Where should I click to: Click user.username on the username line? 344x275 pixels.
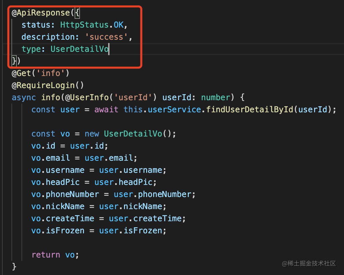point(133,170)
